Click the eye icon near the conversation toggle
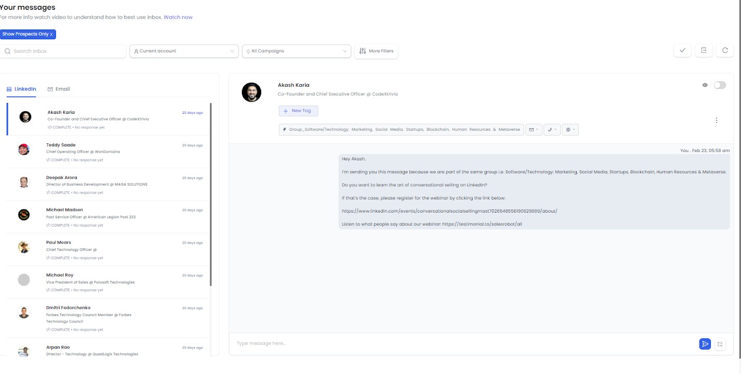 click(x=705, y=85)
